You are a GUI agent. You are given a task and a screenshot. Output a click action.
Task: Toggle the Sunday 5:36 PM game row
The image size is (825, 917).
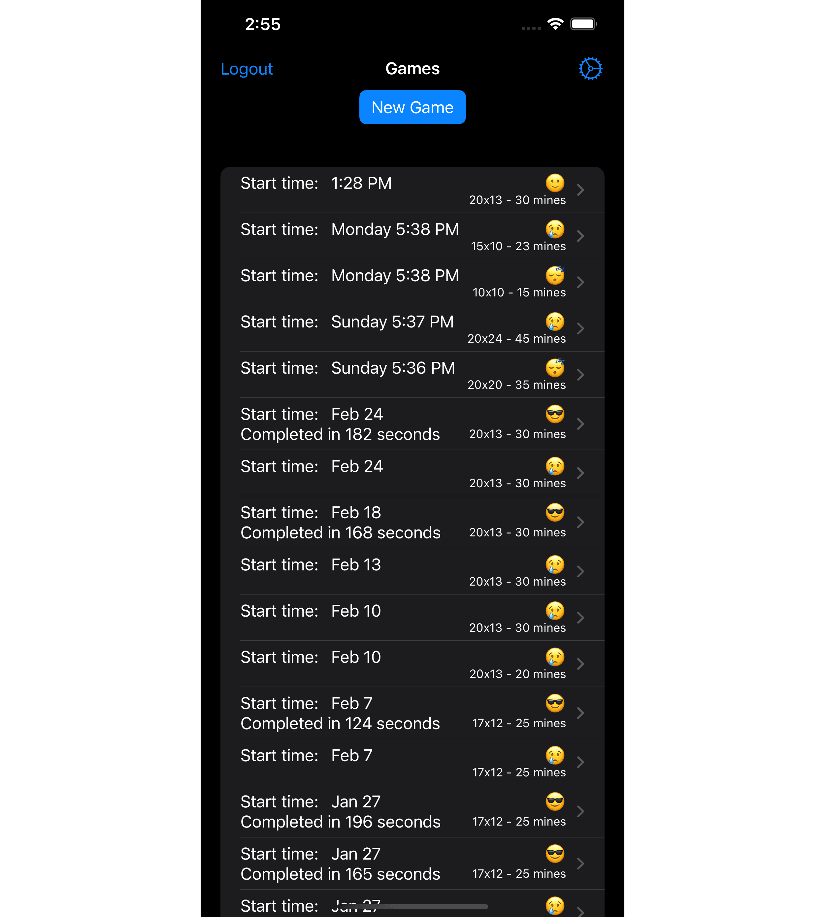pyautogui.click(x=412, y=374)
